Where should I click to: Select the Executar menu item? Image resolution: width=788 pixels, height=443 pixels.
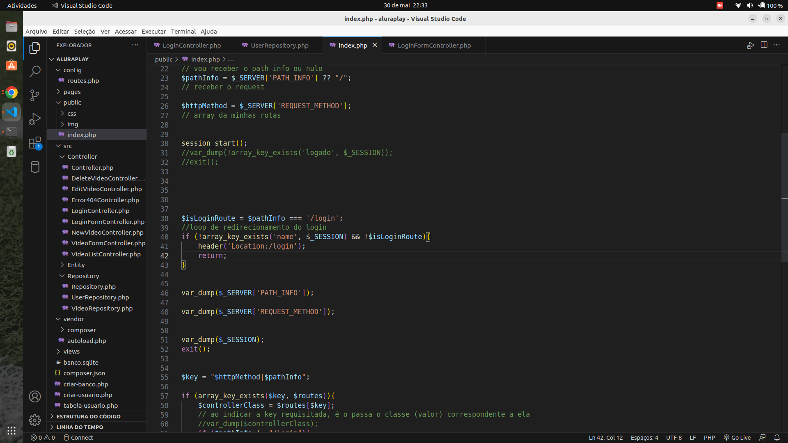[153, 31]
